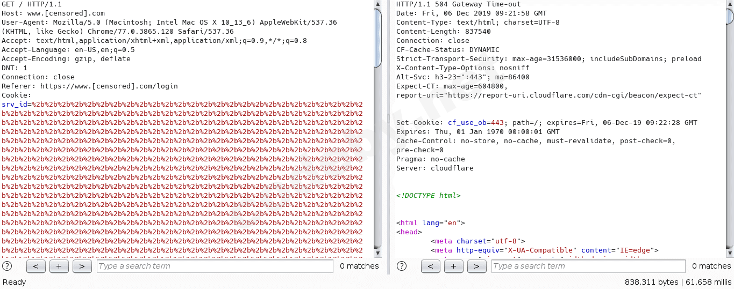The width and height of the screenshot is (734, 289).
Task: Click the 'GET / HTTP/1.1' request line
Action: point(32,4)
